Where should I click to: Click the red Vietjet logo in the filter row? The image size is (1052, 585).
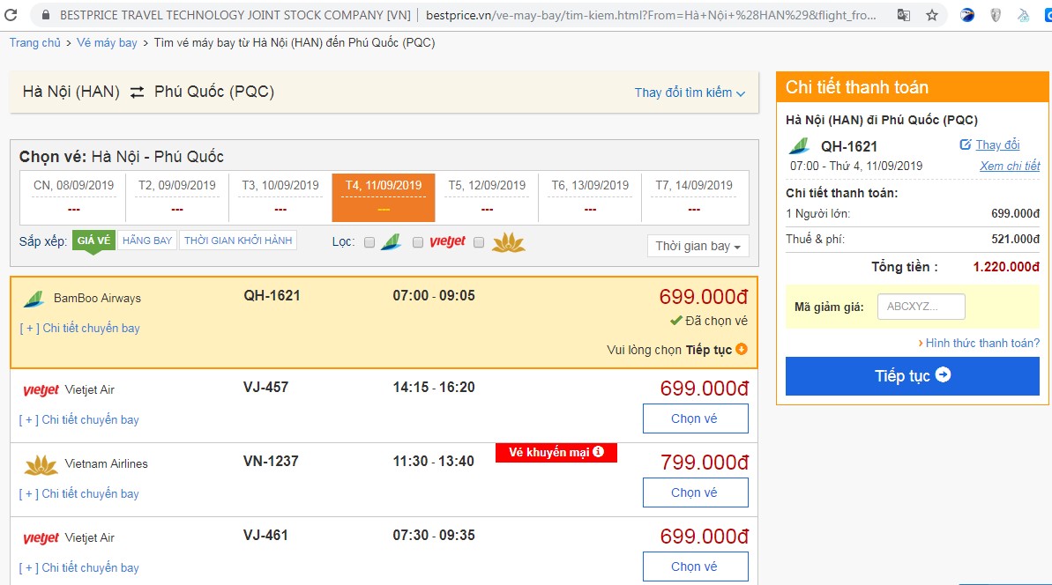coord(447,242)
